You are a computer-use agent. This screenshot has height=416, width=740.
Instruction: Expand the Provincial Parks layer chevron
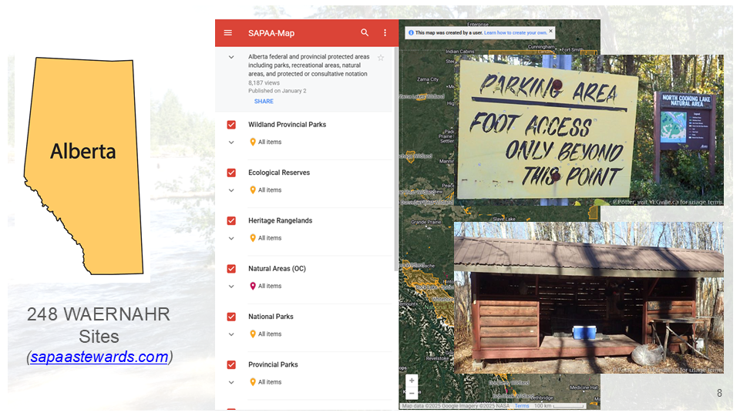231,382
